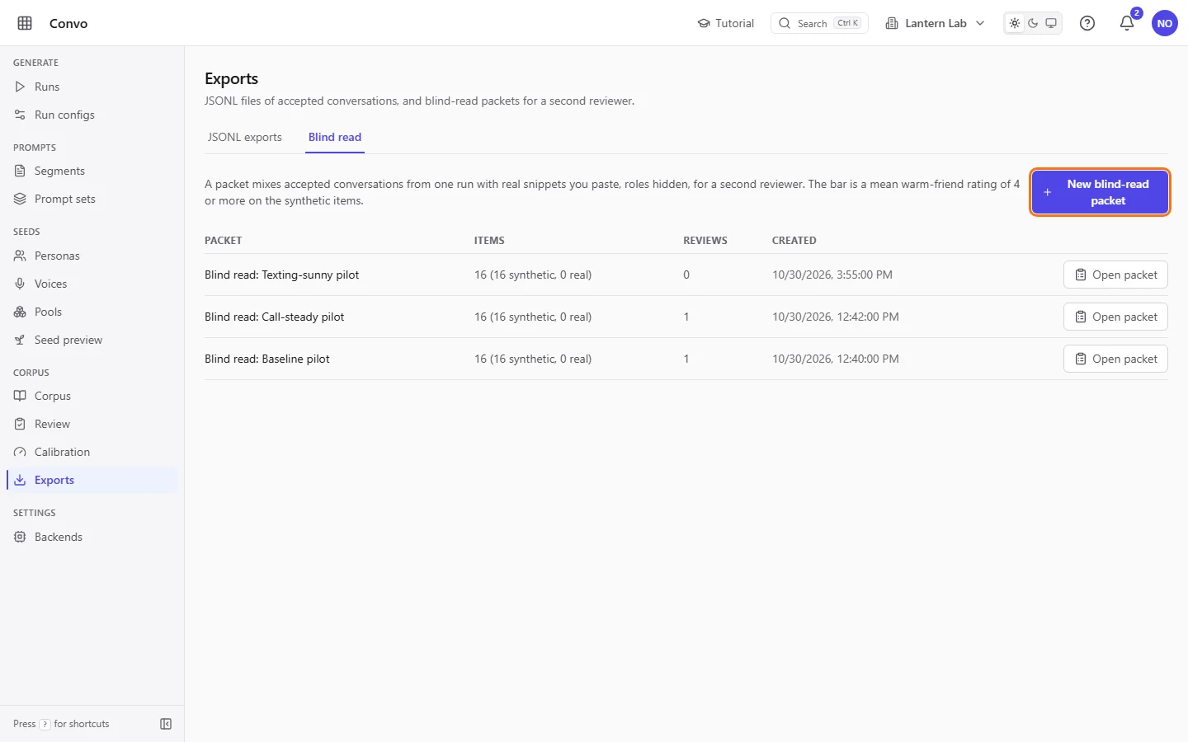Open the help question mark icon
This screenshot has height=742, width=1188.
(x=1087, y=23)
